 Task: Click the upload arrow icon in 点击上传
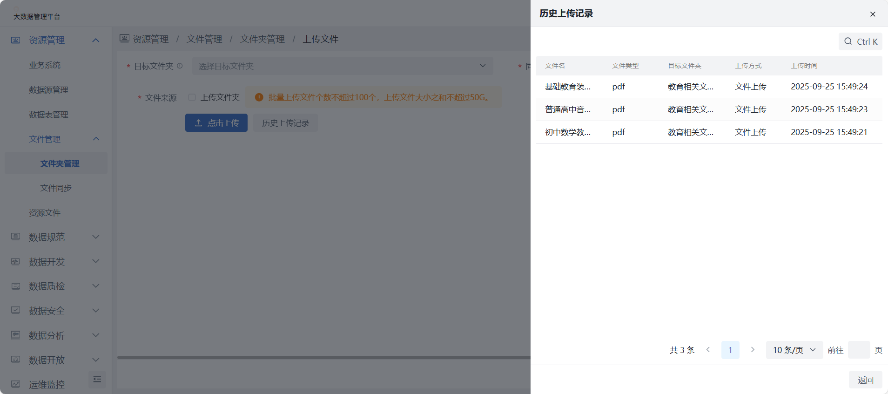(198, 123)
